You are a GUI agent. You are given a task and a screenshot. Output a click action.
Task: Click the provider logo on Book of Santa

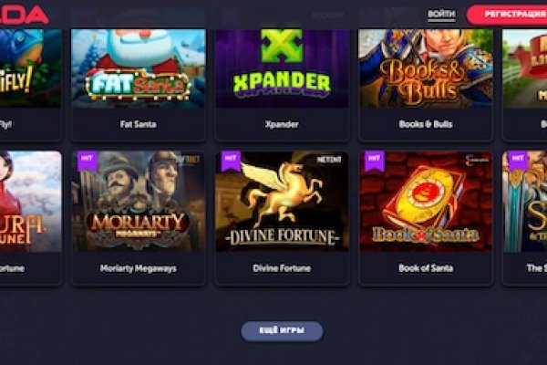tap(477, 160)
